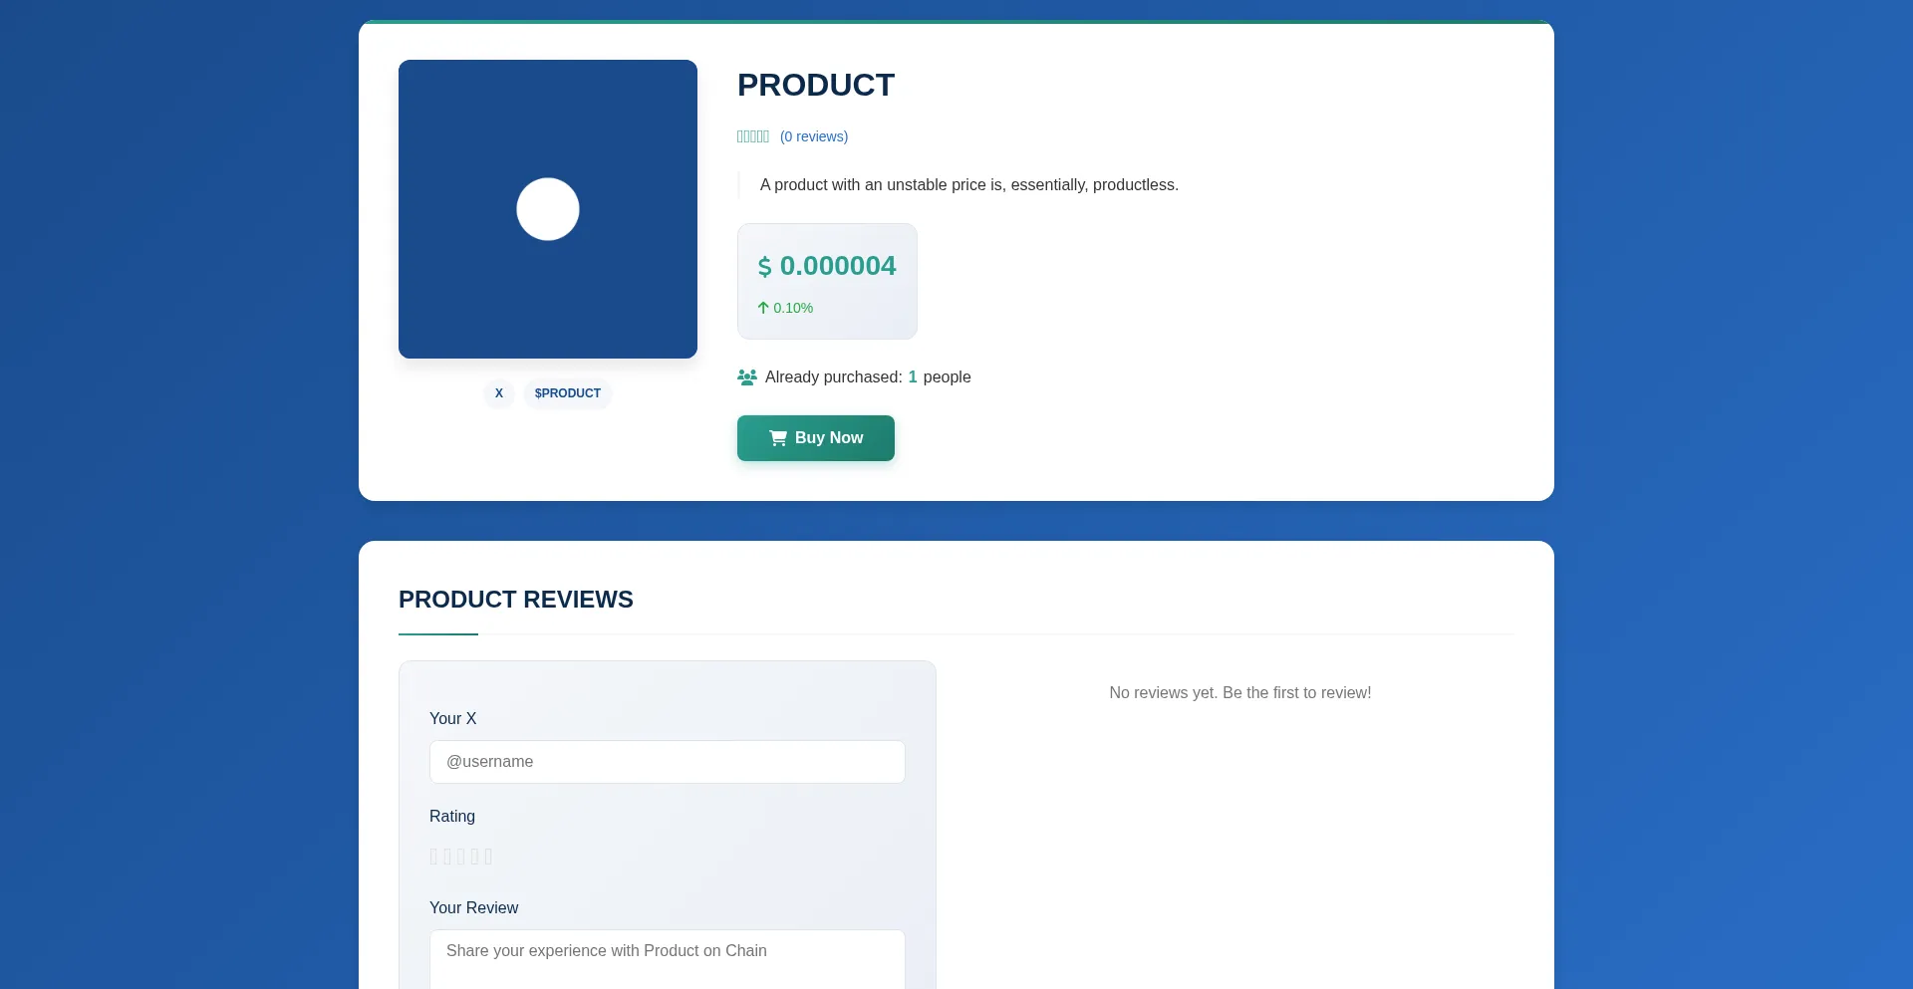The width and height of the screenshot is (1913, 989).
Task: Select the second star in Rating
Action: tap(447, 857)
